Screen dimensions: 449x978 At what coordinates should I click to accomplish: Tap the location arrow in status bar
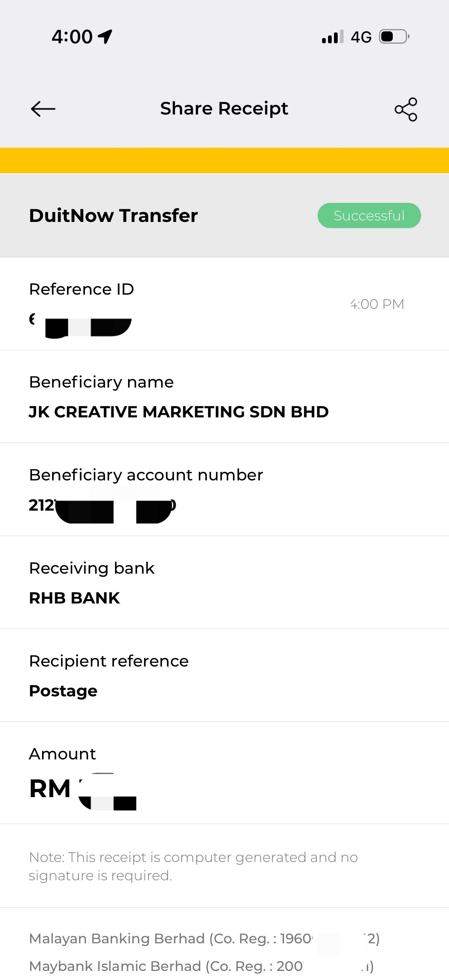click(105, 37)
